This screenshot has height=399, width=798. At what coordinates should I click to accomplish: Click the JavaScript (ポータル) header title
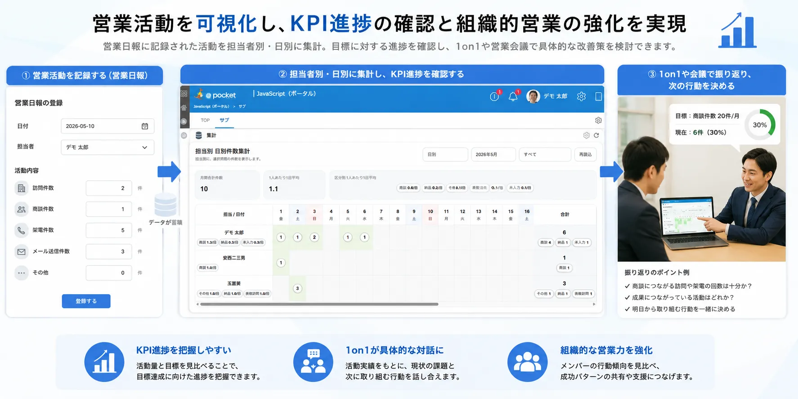(x=286, y=94)
